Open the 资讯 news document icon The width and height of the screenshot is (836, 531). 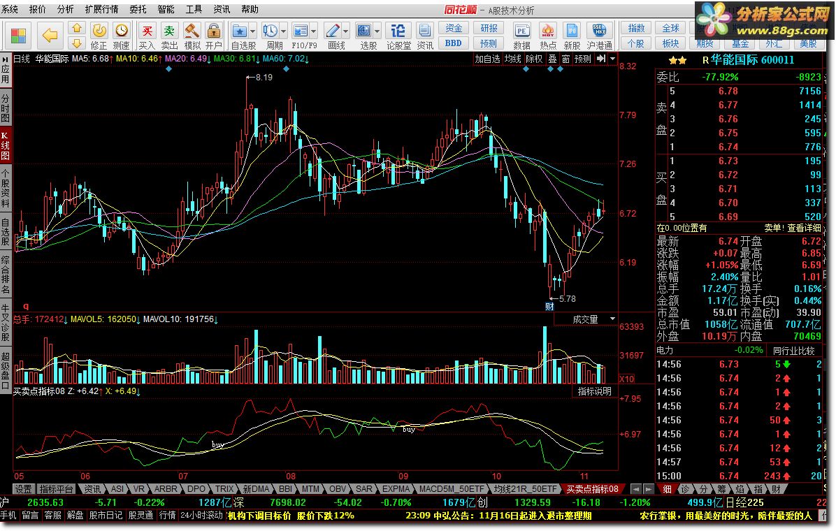coord(425,36)
